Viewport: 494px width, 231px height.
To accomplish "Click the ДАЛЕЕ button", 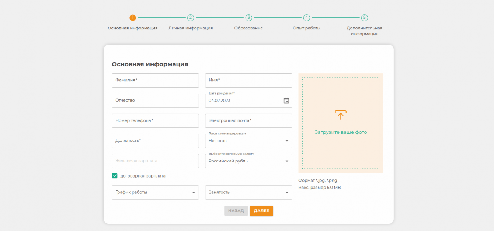I will pyautogui.click(x=261, y=211).
